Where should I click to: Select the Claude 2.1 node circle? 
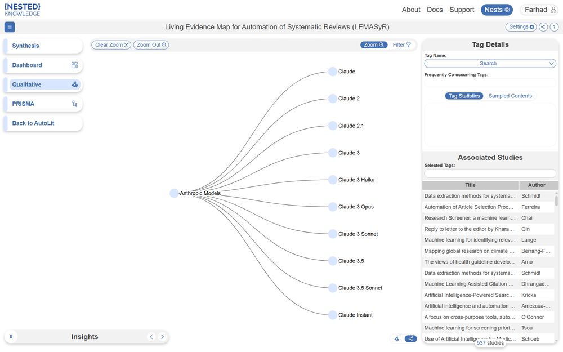click(x=333, y=126)
